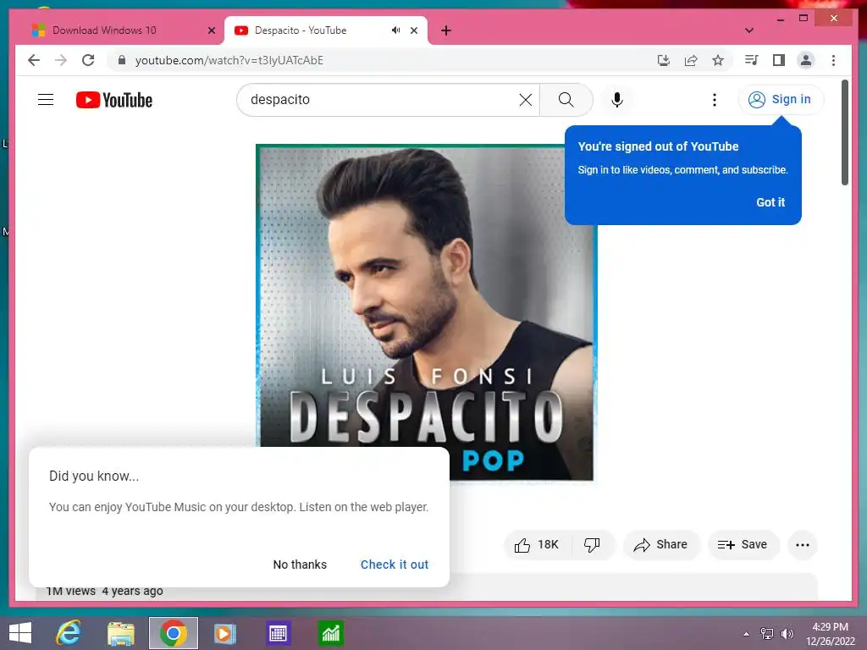This screenshot has height=650, width=867.
Task: Open File Explorer from taskbar
Action: [x=120, y=633]
